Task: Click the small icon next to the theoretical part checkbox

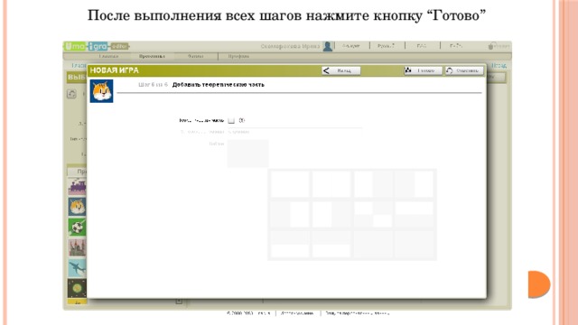Action: 242,120
